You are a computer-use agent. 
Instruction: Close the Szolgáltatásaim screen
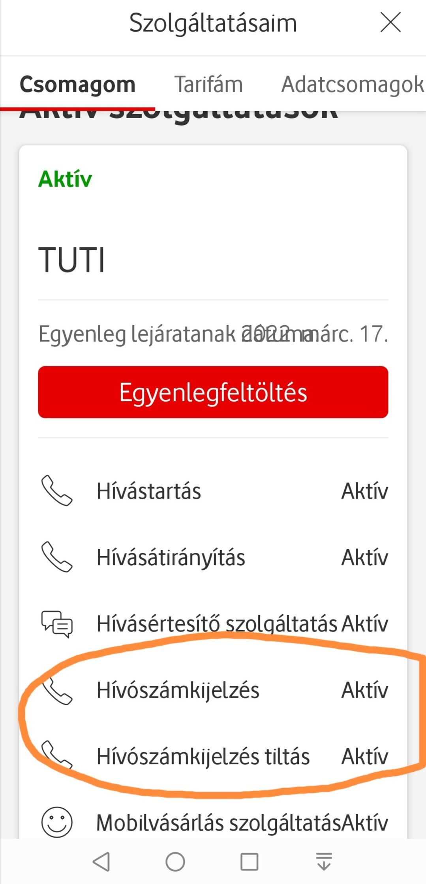coord(390,23)
